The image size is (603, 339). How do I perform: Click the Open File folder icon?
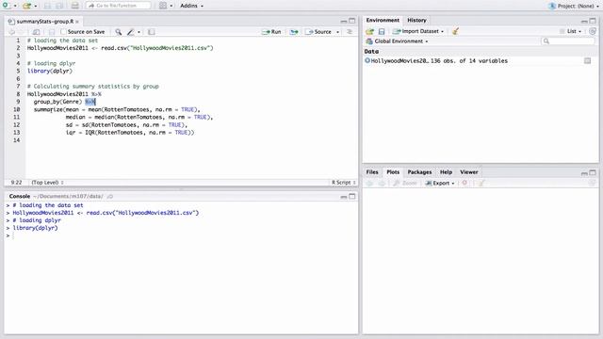(x=26, y=6)
